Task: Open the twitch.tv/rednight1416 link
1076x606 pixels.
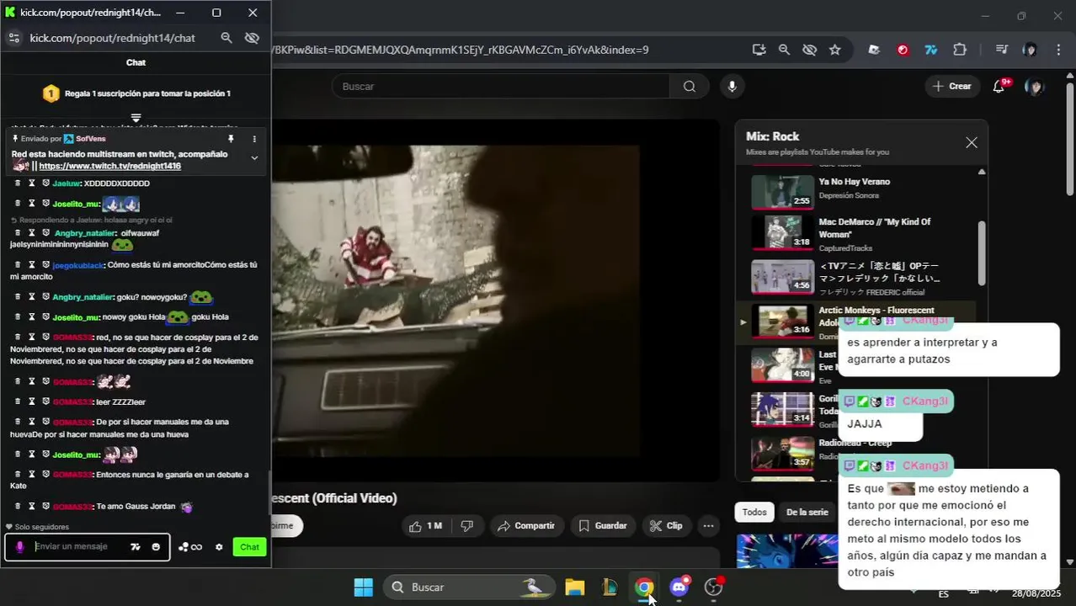Action: click(109, 166)
